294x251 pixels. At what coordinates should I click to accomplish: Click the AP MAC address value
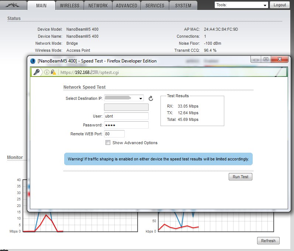(221, 29)
